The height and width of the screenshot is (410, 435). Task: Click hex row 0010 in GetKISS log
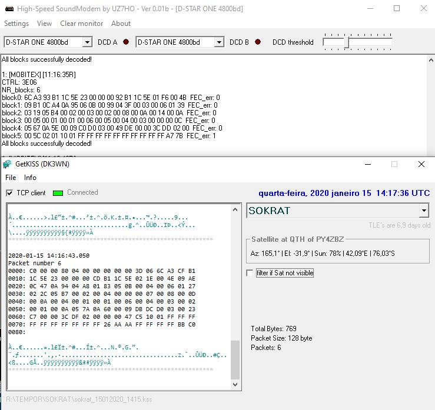tap(102, 279)
